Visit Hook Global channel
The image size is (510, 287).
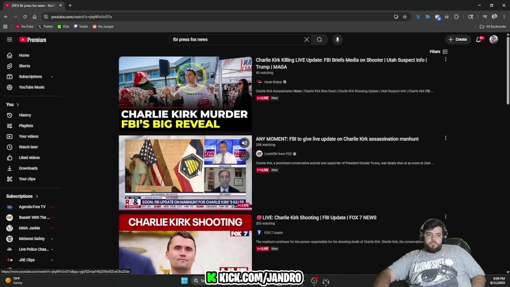click(x=273, y=82)
